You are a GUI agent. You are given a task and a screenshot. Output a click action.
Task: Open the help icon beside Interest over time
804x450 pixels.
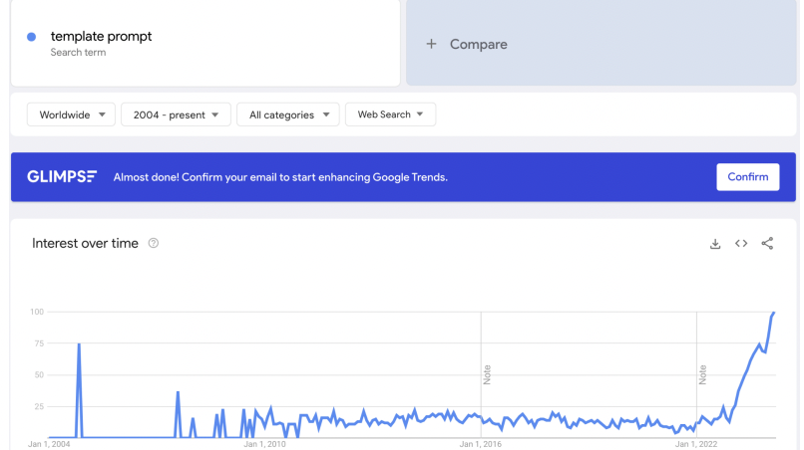click(x=154, y=244)
